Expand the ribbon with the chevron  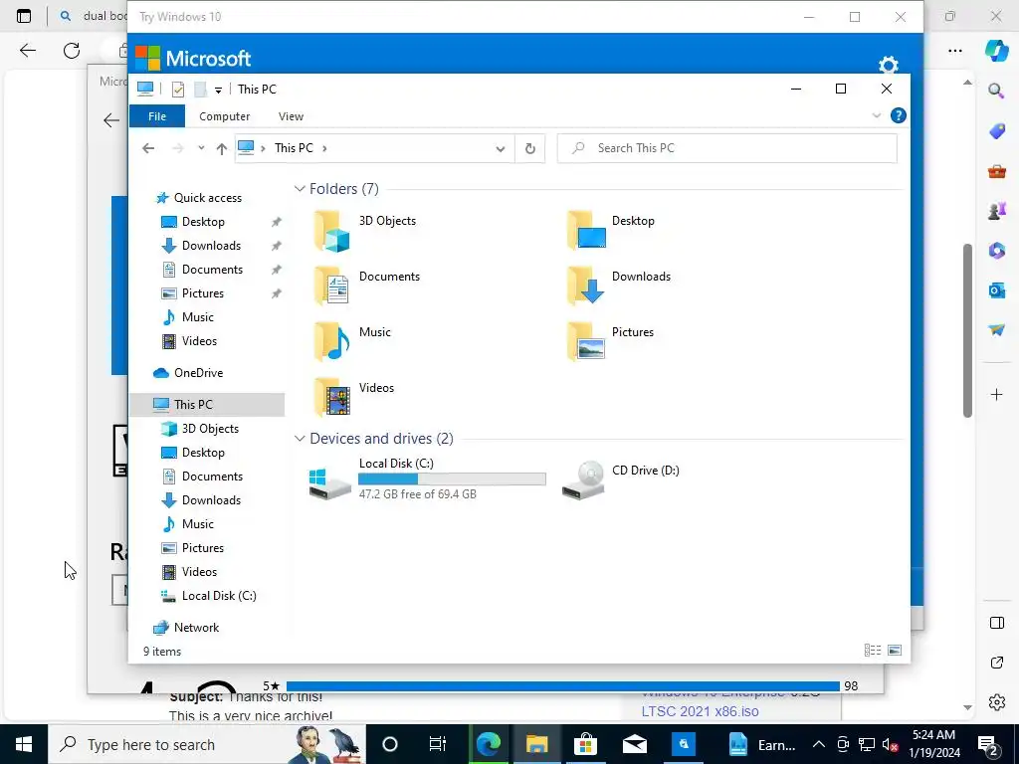(876, 115)
